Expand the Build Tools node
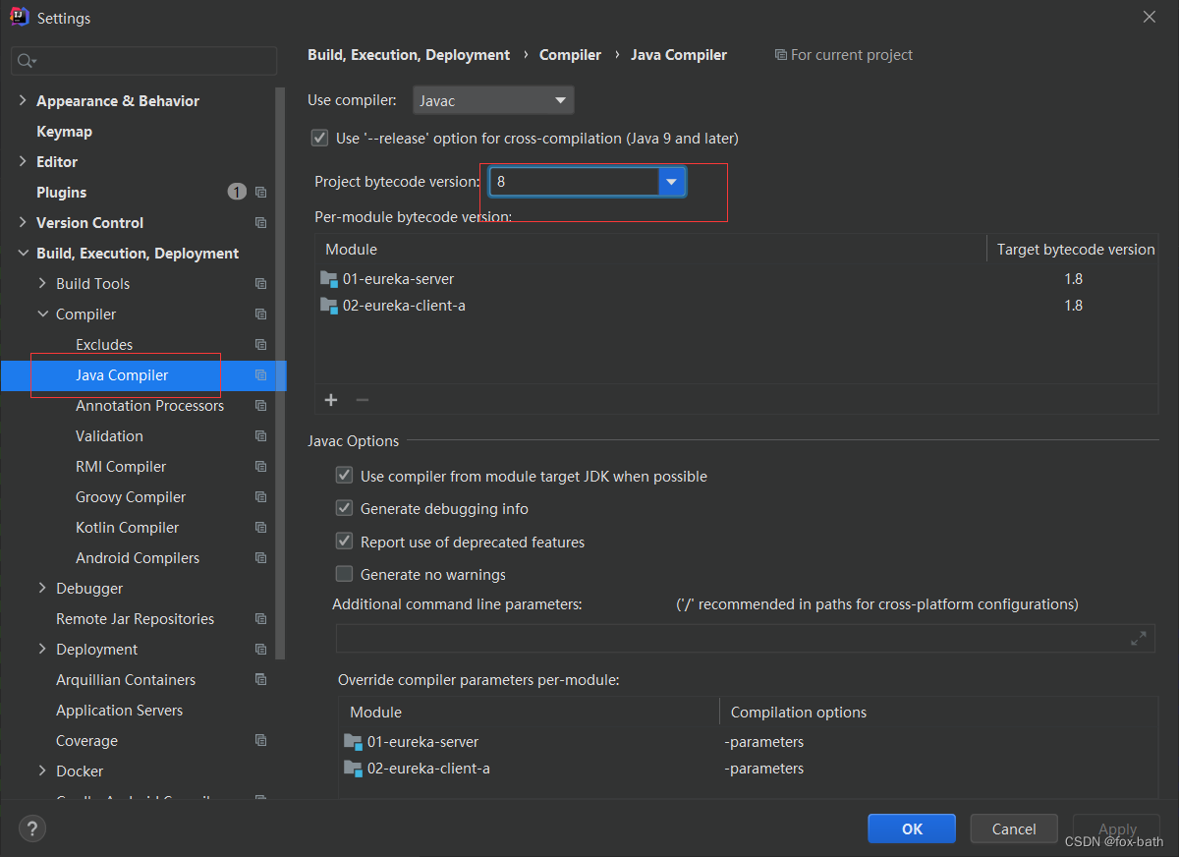This screenshot has height=857, width=1179. (42, 284)
